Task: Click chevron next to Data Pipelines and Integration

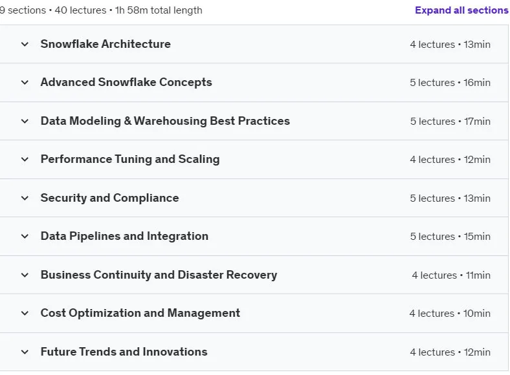Action: point(25,236)
